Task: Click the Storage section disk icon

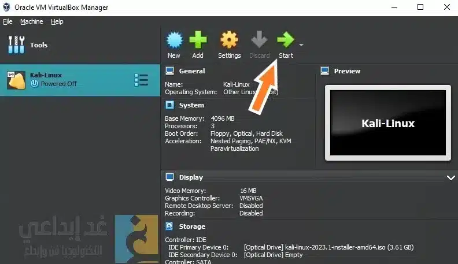Action: [169, 226]
